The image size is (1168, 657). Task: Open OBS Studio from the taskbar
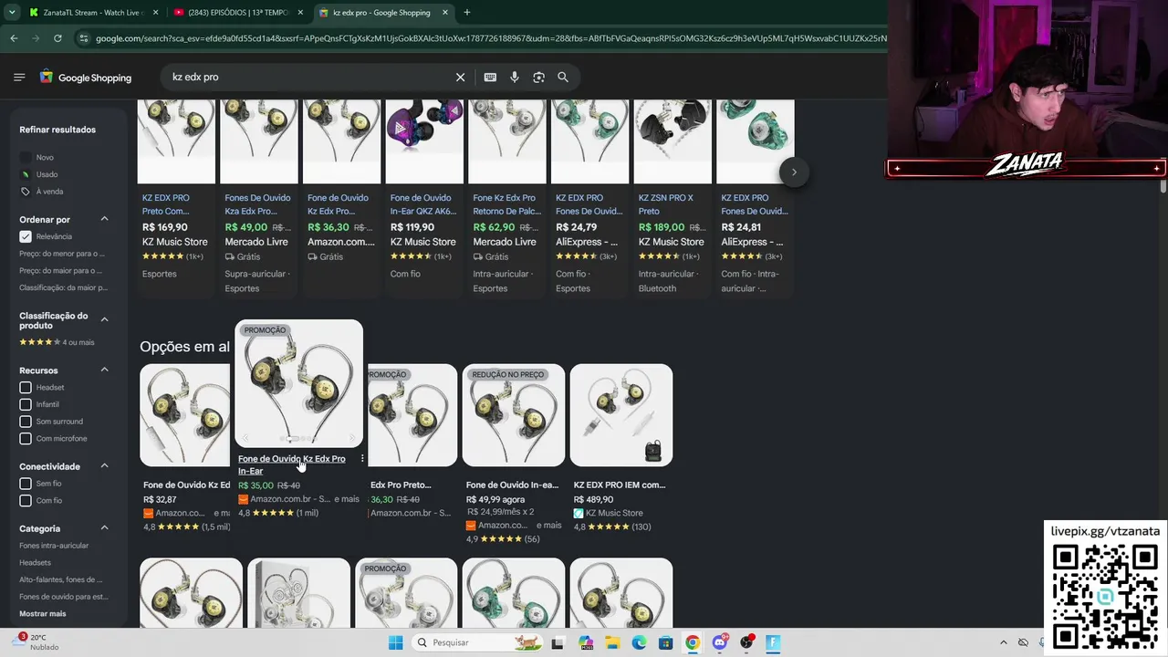click(746, 642)
